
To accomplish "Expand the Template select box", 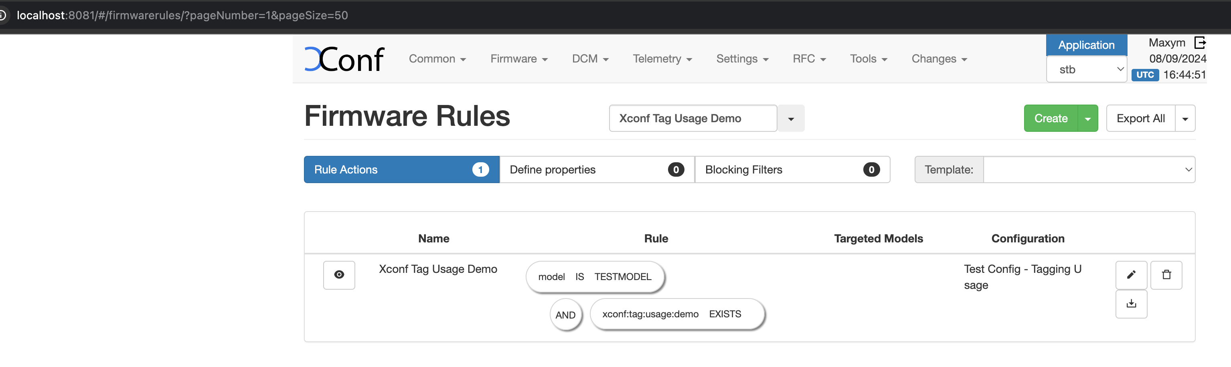I will click(x=1088, y=170).
